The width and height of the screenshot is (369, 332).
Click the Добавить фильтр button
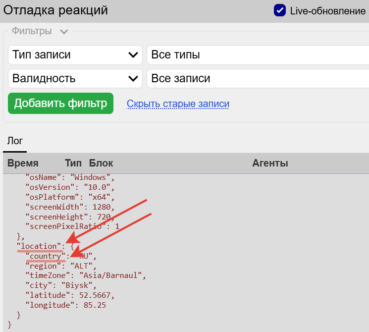pos(61,104)
